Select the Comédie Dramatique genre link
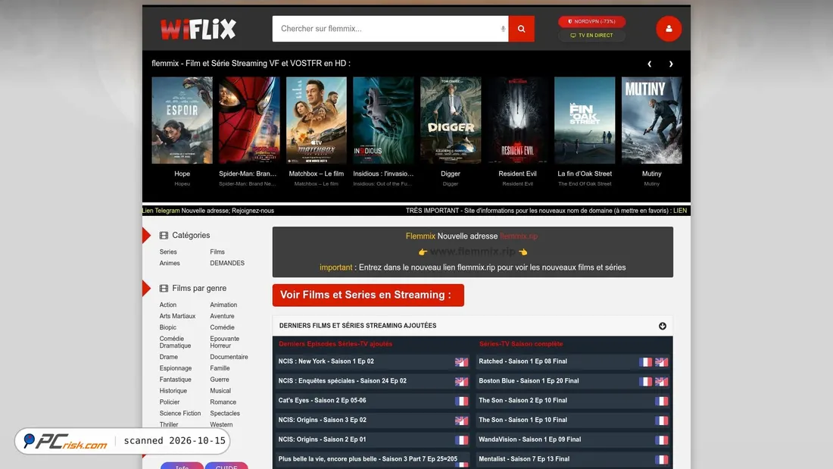 click(x=176, y=342)
